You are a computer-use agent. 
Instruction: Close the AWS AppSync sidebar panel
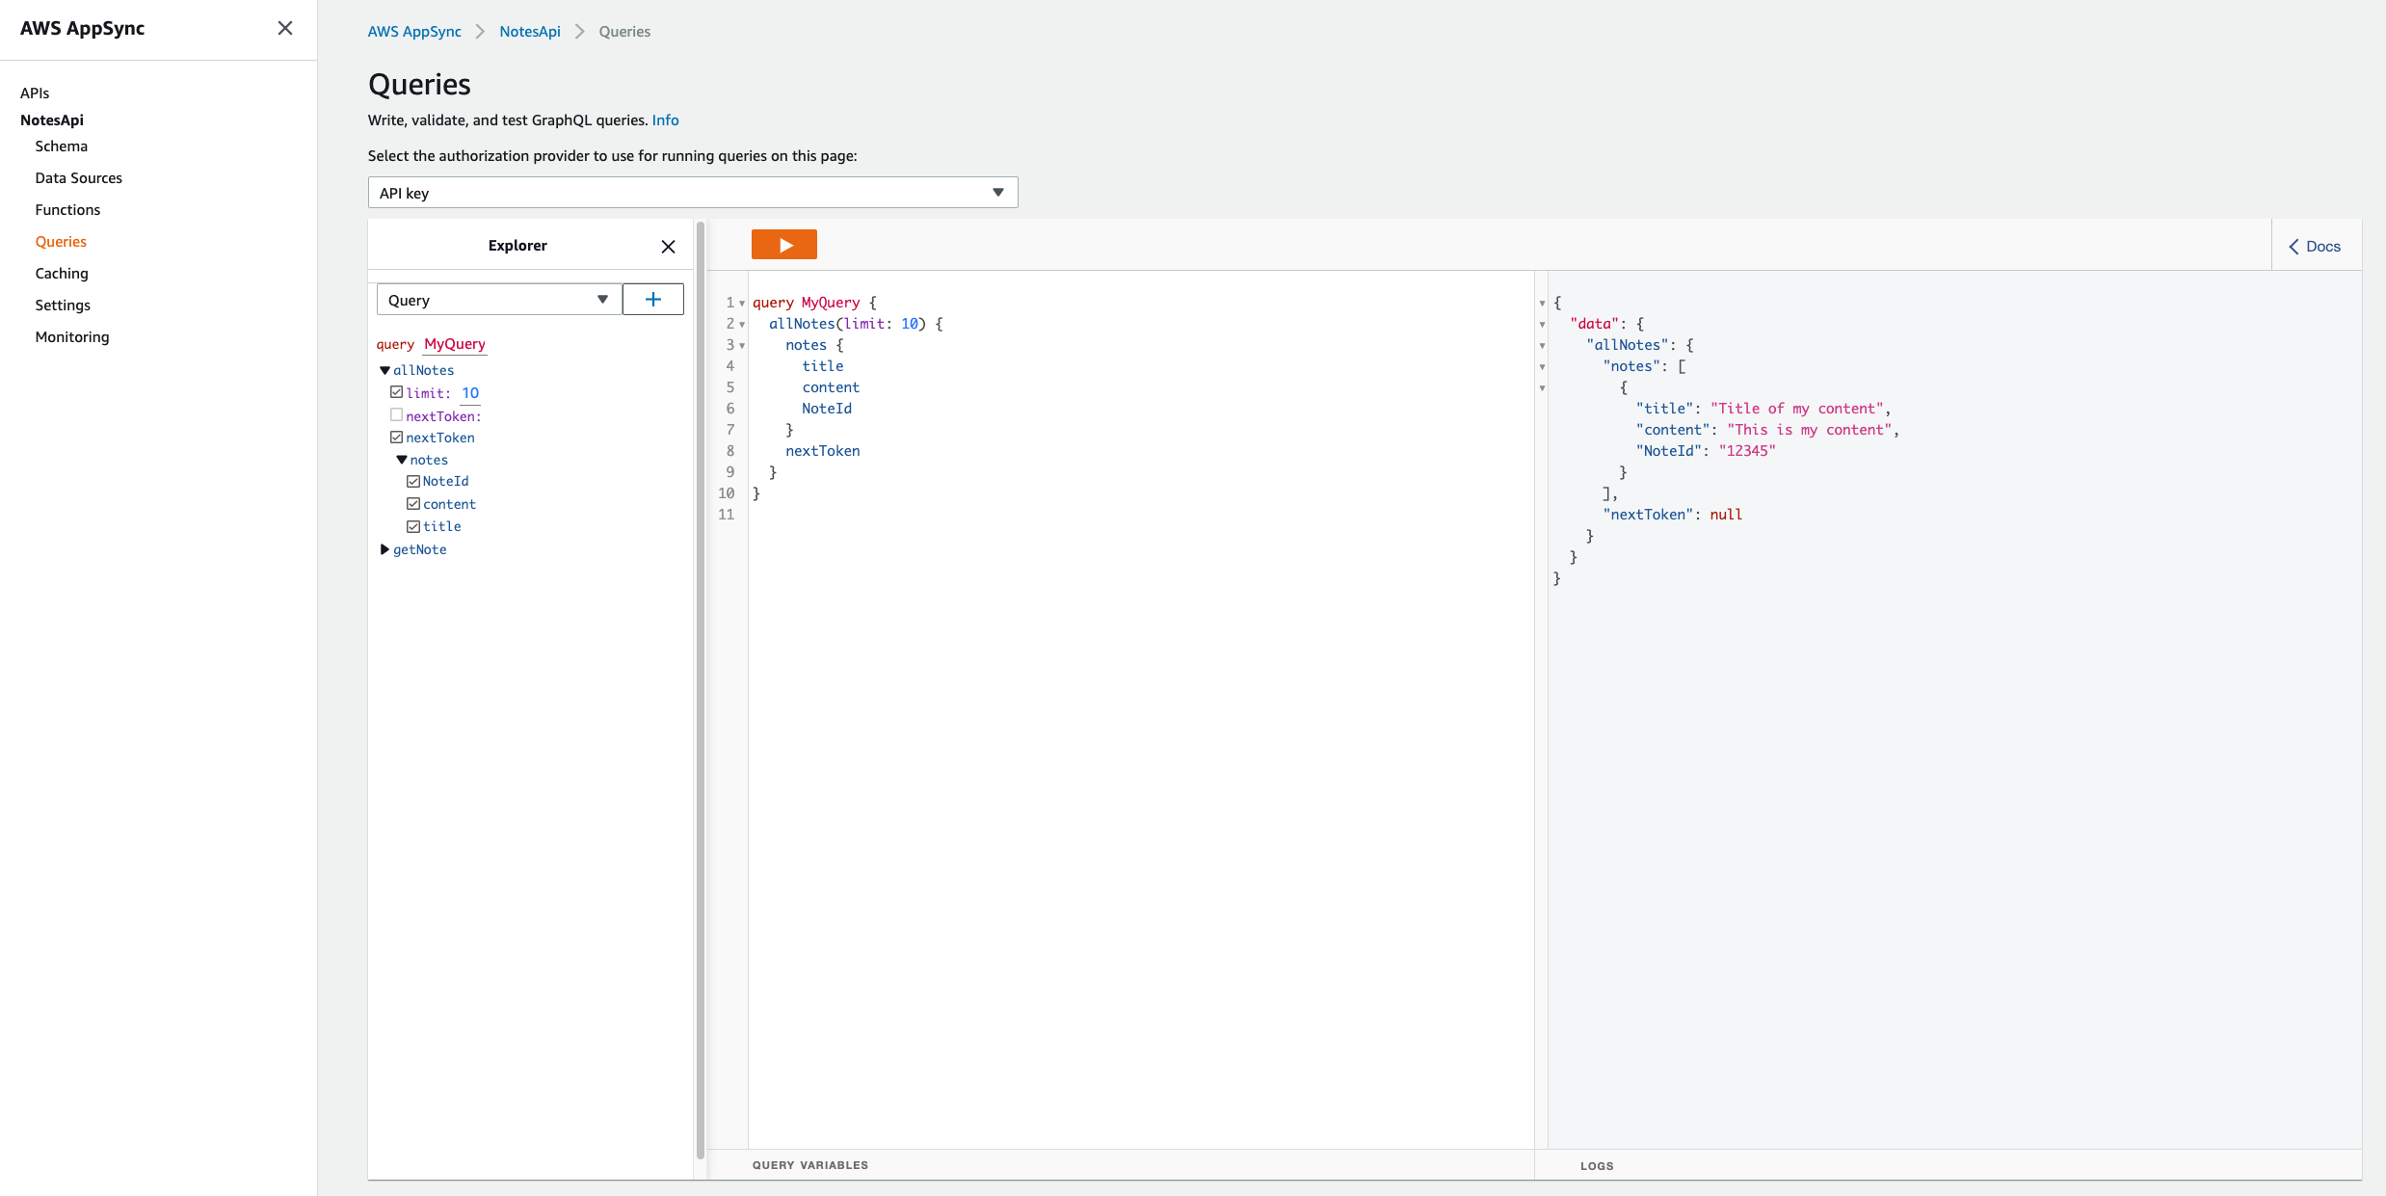285,28
